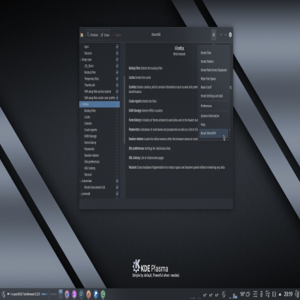
Task: Check the Passwords checkbox
Action: [117, 149]
